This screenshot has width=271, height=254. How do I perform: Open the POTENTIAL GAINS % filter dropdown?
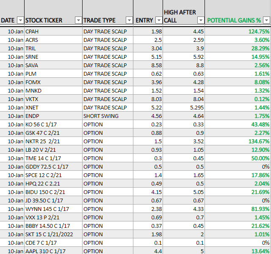click(266, 20)
